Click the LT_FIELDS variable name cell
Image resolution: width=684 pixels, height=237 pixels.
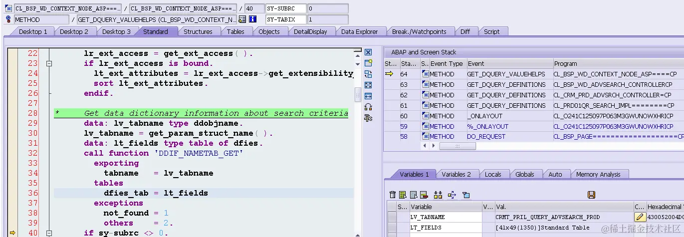(x=446, y=228)
